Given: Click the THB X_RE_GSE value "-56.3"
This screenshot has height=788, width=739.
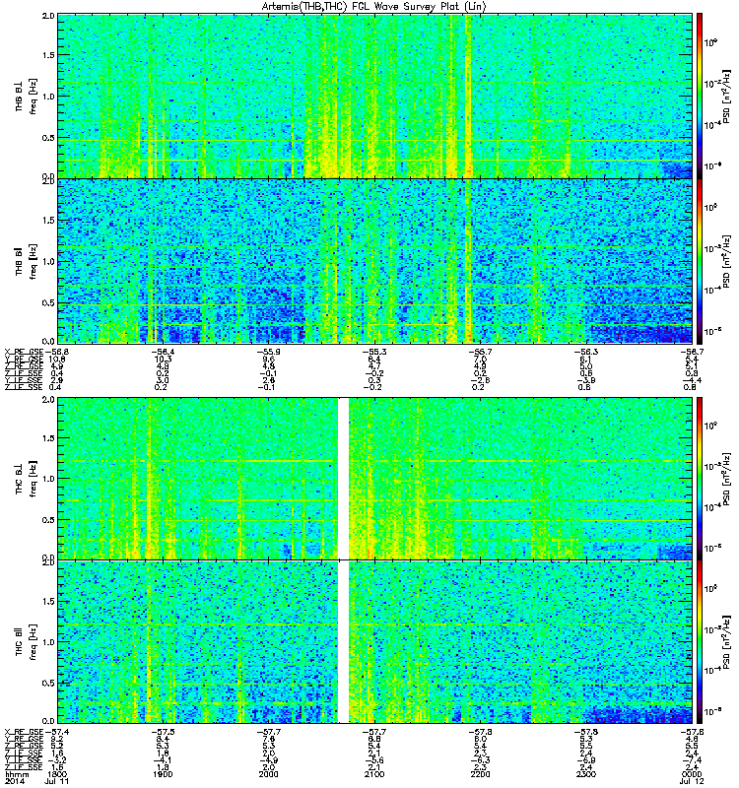Looking at the screenshot, I should [x=585, y=352].
